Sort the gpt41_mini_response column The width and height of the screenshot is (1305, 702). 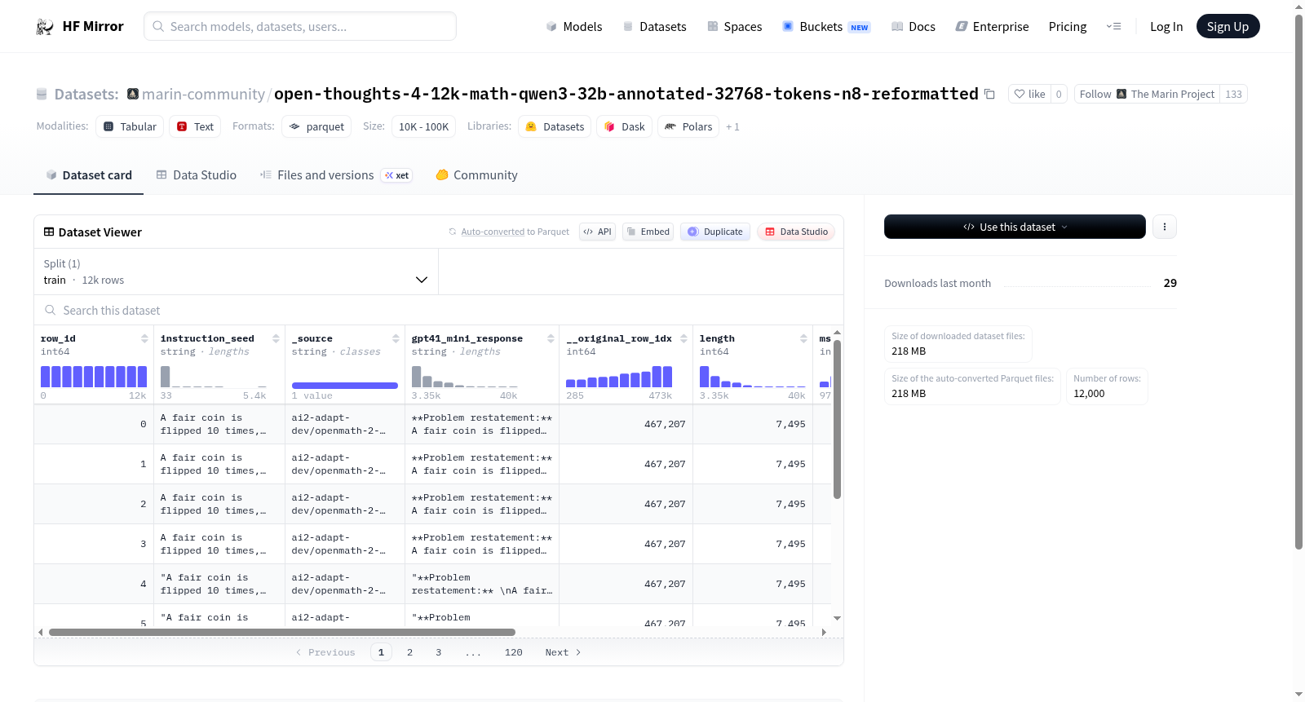(551, 338)
